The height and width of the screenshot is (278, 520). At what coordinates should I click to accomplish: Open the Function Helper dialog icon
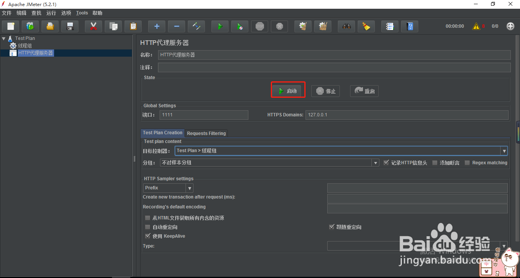pos(390,26)
